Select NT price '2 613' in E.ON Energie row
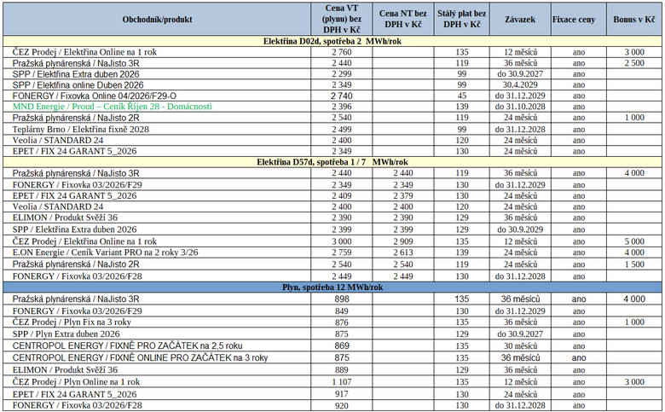The width and height of the screenshot is (665, 412). pyautogui.click(x=403, y=252)
